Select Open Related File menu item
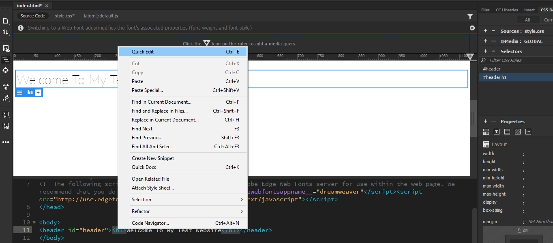This screenshot has width=553, height=243. (x=182, y=179)
